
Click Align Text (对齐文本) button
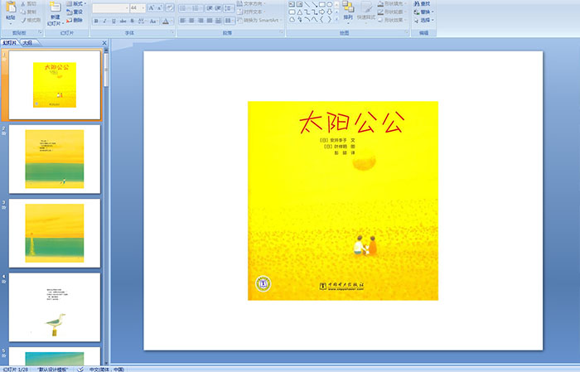[x=250, y=12]
